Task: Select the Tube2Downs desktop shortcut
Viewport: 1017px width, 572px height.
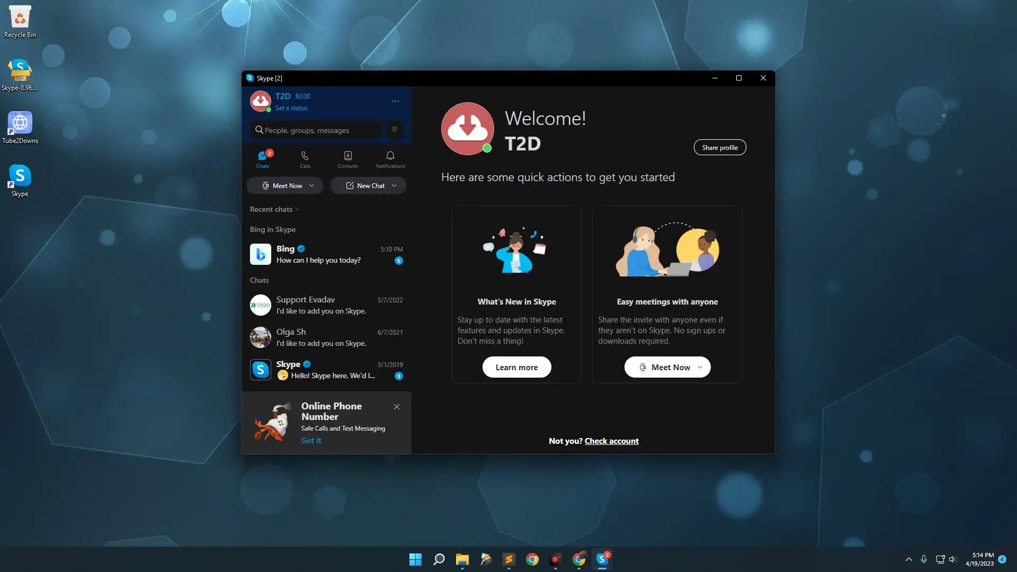Action: 20,128
